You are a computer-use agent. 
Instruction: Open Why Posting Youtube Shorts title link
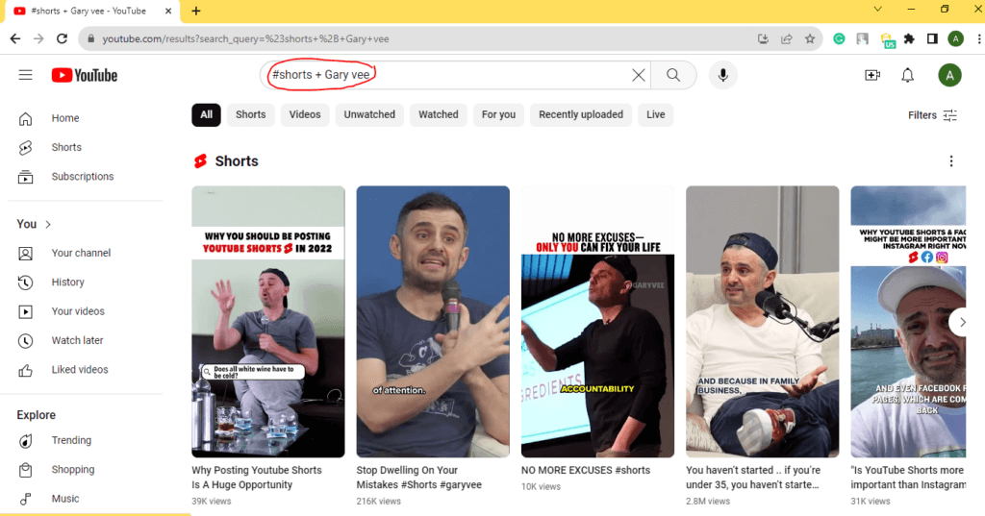257,477
